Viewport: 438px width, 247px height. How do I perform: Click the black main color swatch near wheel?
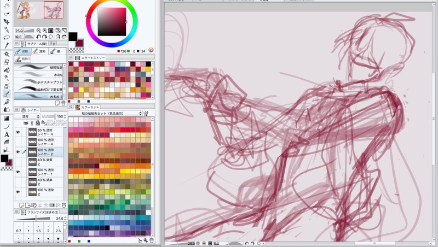(x=73, y=37)
